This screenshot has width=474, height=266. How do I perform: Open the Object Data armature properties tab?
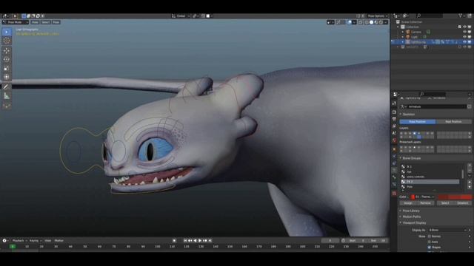(394, 171)
